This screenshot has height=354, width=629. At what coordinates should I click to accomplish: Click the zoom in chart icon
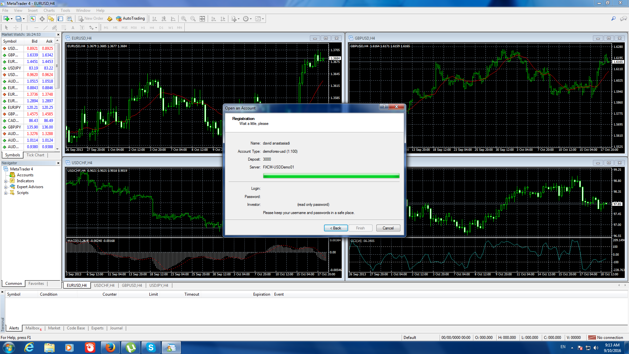(184, 19)
